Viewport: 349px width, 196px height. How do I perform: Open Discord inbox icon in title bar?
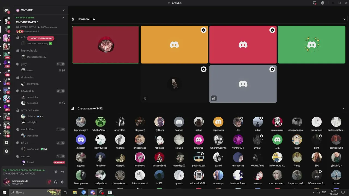pyautogui.click(x=315, y=3)
